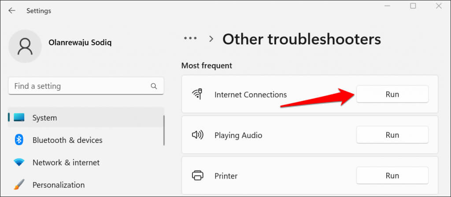The image size is (451, 197).
Task: Click the back arrow icon
Action: [12, 11]
